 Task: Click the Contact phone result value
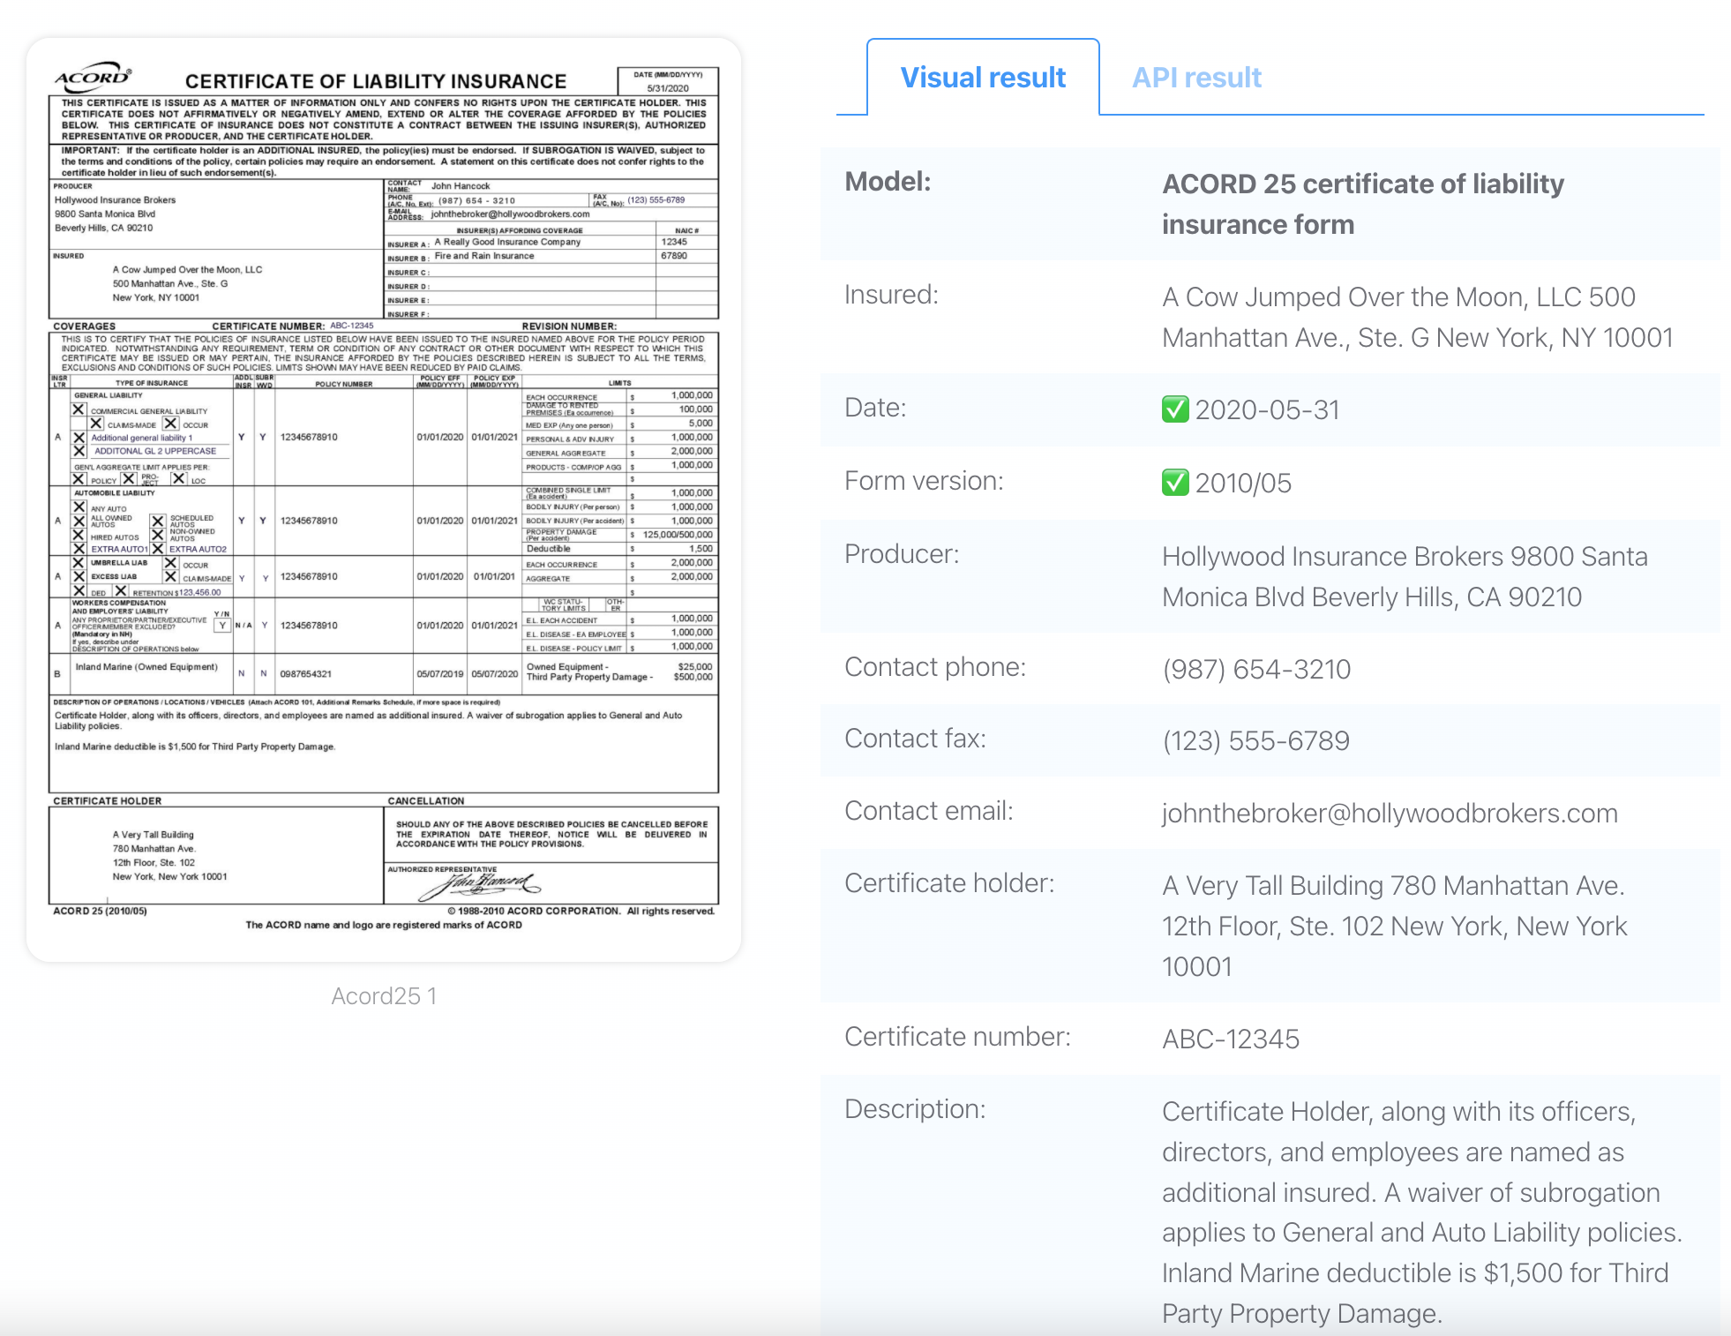[x=1256, y=669]
